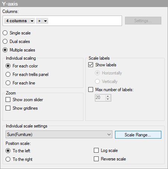This screenshot has height=169, width=168.
Task: Toggle Show zoom slider checkbox
Action: pyautogui.click(x=8, y=100)
